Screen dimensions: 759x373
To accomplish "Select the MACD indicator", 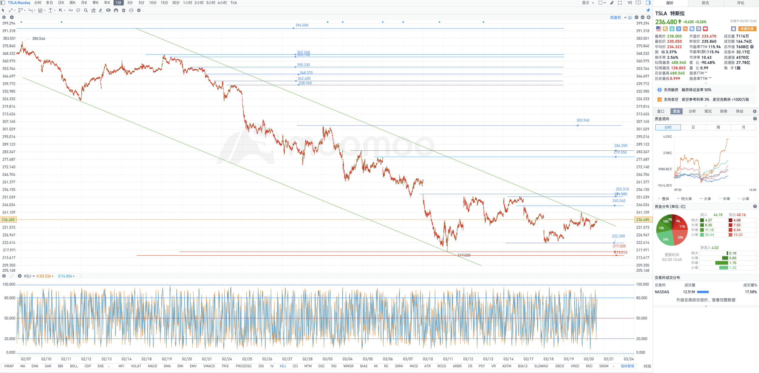I will point(152,366).
